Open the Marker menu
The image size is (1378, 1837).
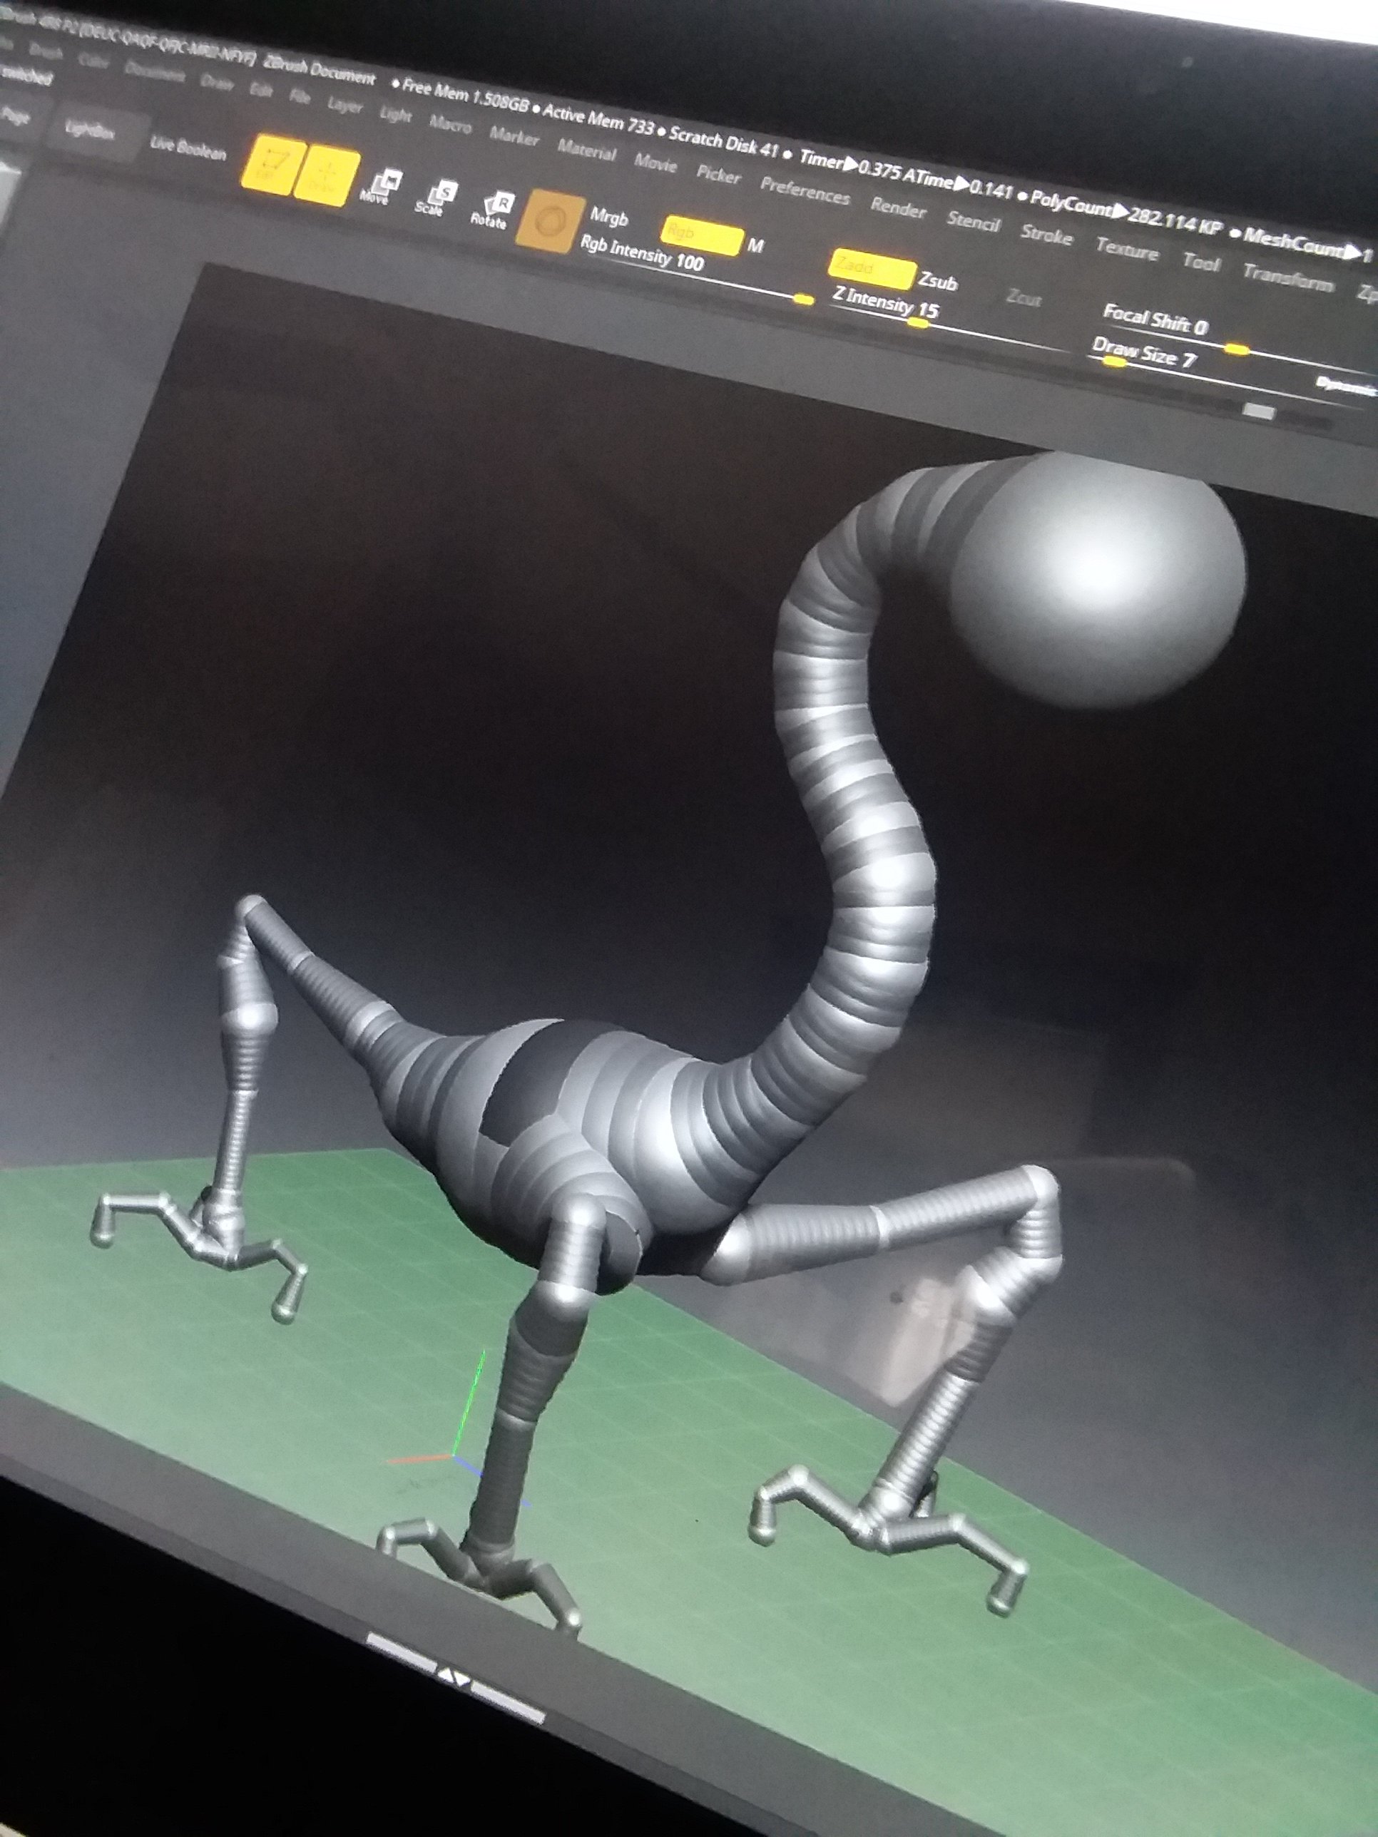pos(515,135)
